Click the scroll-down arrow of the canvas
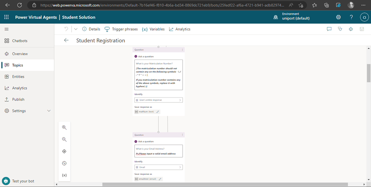This screenshot has width=371, height=187. pyautogui.click(x=369, y=180)
